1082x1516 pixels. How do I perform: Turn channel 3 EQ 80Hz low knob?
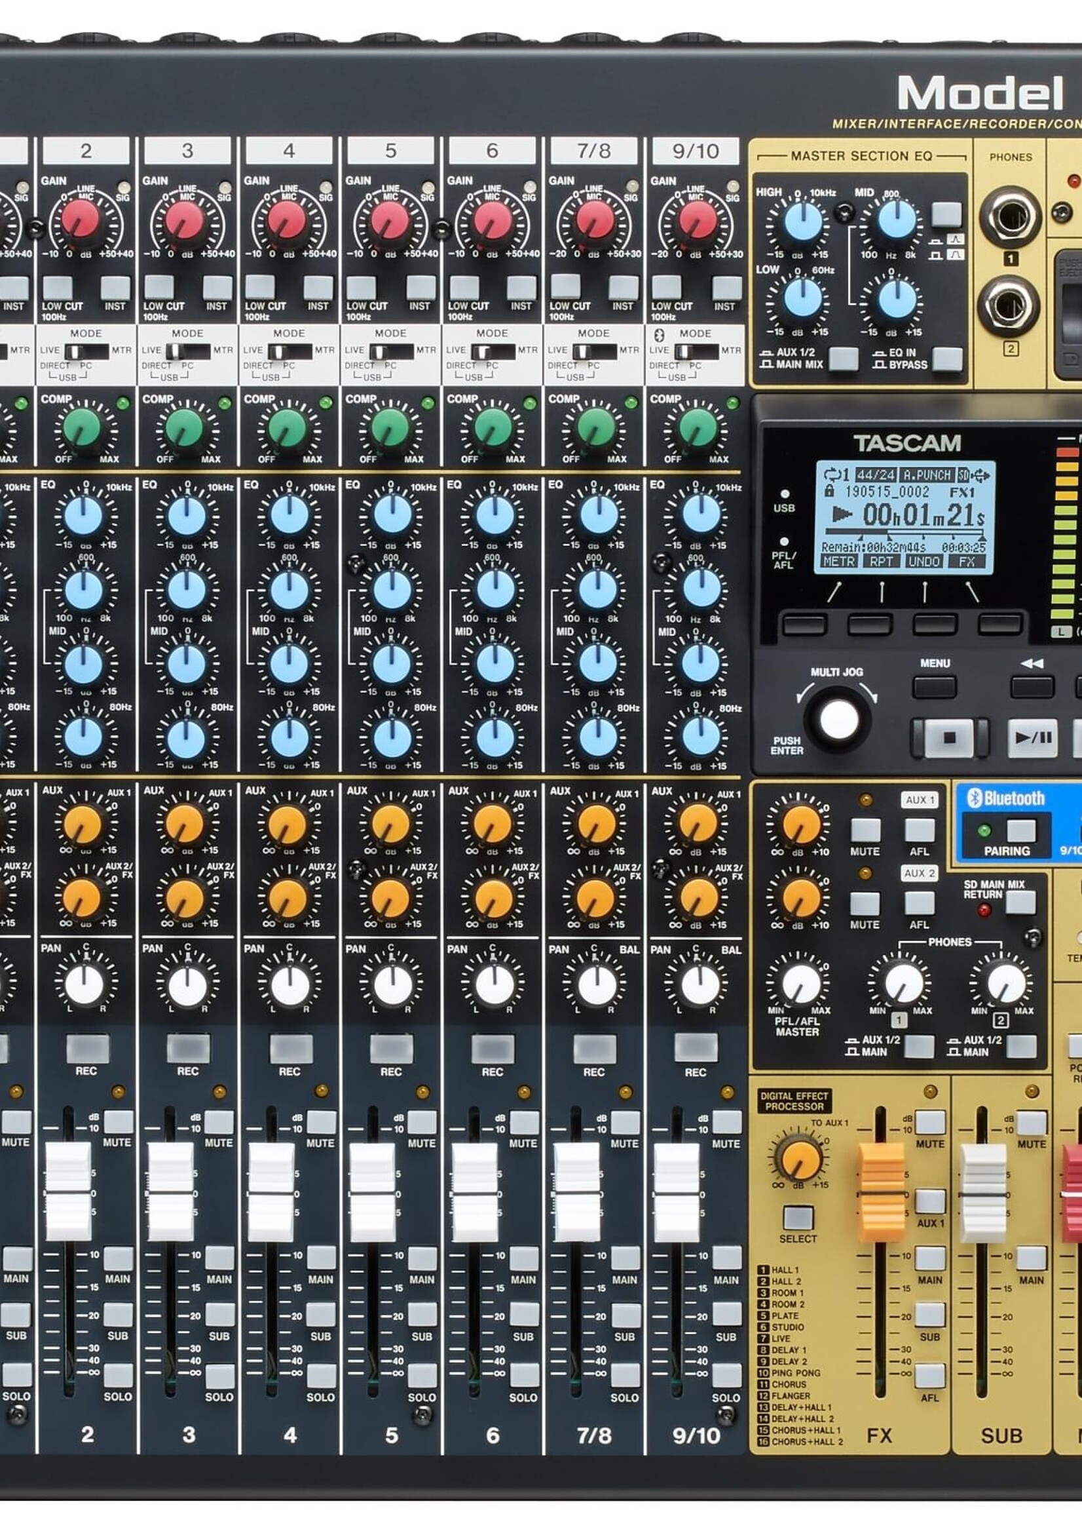click(187, 737)
